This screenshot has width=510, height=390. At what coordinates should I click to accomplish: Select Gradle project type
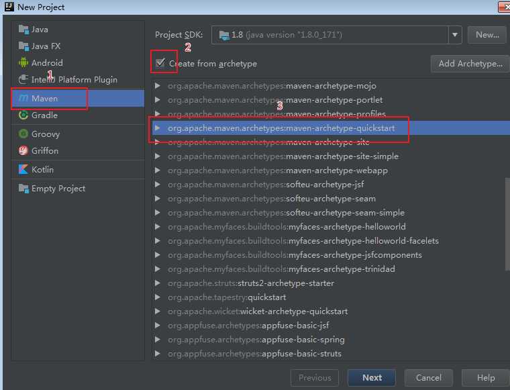pos(78,115)
